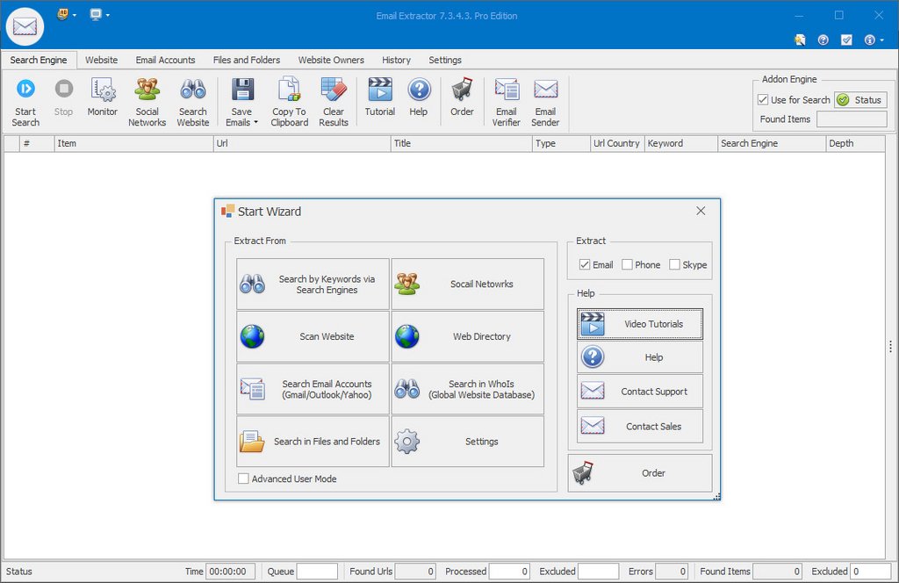Image resolution: width=899 pixels, height=583 pixels.
Task: Launch the Email Sender tool
Action: tap(545, 102)
